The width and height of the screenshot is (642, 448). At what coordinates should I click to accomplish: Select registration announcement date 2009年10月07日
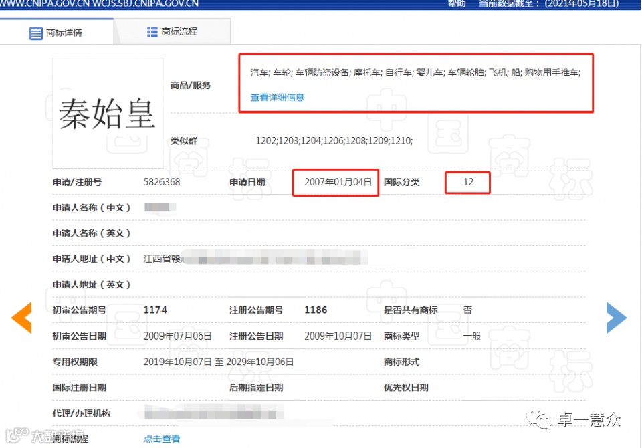tap(338, 336)
